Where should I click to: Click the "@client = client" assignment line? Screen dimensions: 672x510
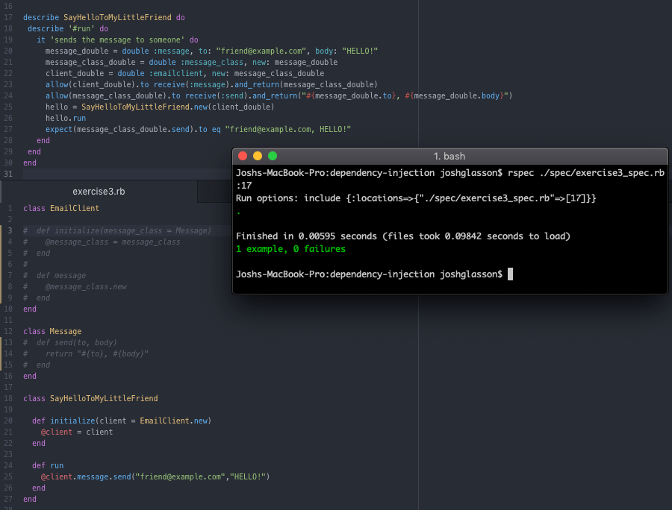tap(77, 432)
